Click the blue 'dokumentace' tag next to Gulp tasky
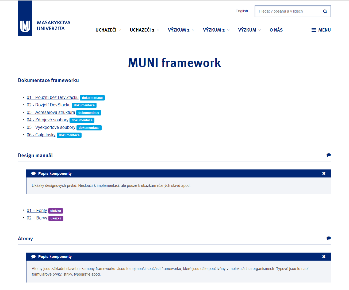The width and height of the screenshot is (349, 290). (x=69, y=135)
